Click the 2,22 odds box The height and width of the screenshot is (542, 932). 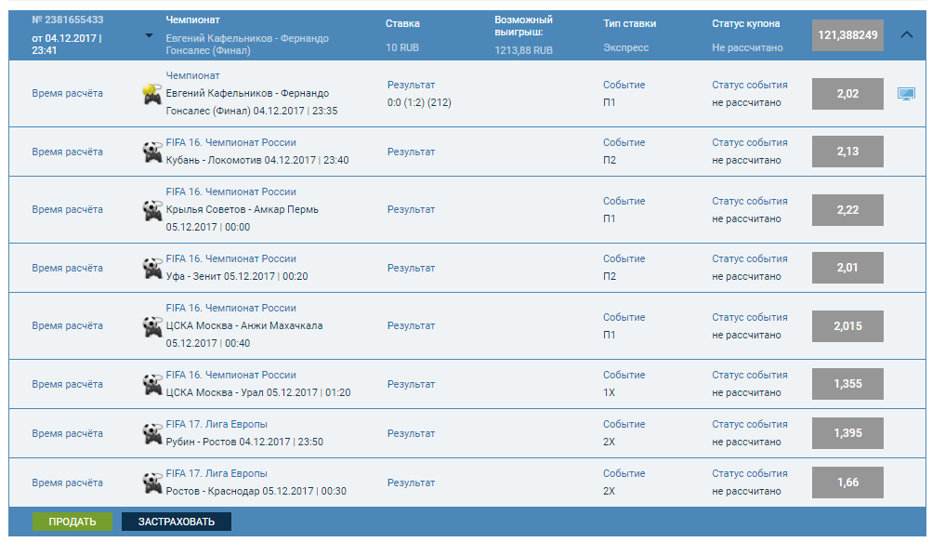847,210
